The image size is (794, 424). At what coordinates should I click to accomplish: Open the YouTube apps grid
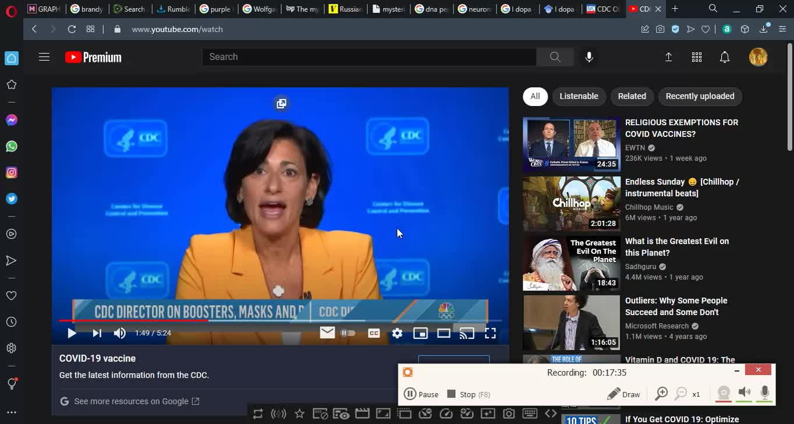(x=697, y=57)
